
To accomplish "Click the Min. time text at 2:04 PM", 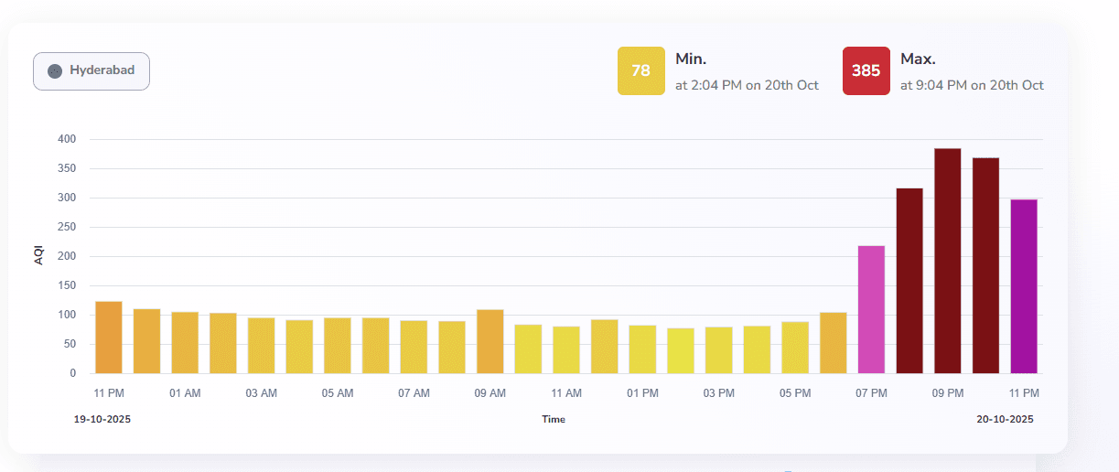I will [x=747, y=85].
